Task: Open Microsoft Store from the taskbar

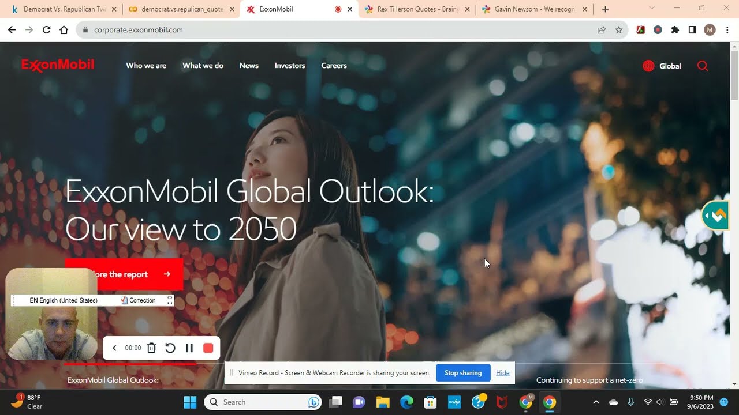Action: (430, 402)
